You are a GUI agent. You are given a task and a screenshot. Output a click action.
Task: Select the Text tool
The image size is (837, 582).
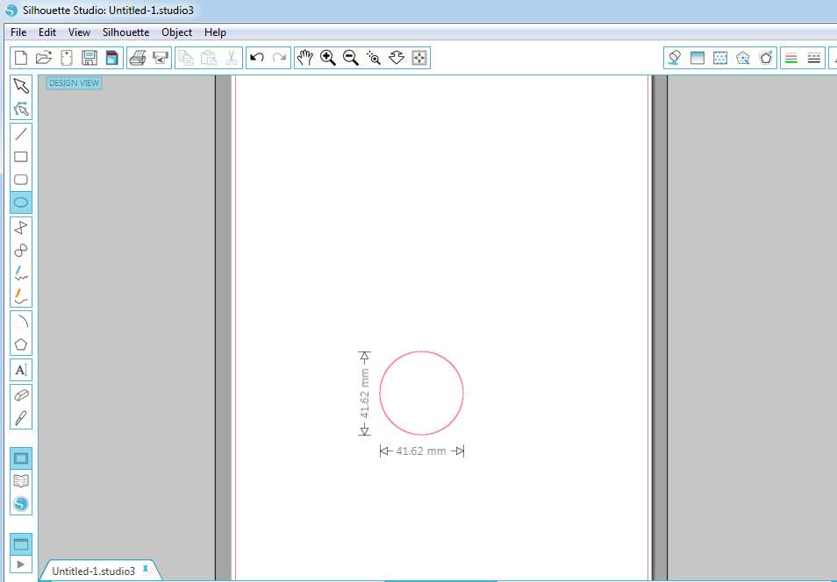(x=21, y=370)
